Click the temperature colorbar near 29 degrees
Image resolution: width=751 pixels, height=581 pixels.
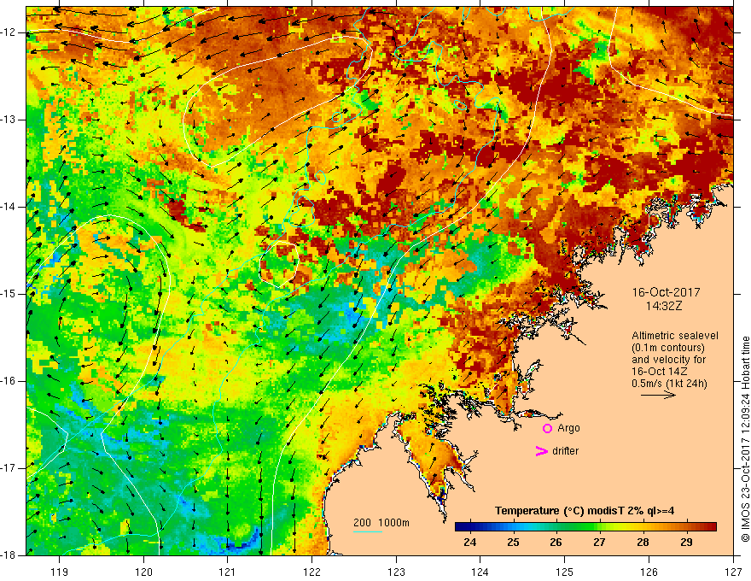686,527
